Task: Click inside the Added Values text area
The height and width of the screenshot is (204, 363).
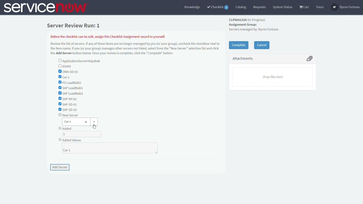Action: coord(109,148)
